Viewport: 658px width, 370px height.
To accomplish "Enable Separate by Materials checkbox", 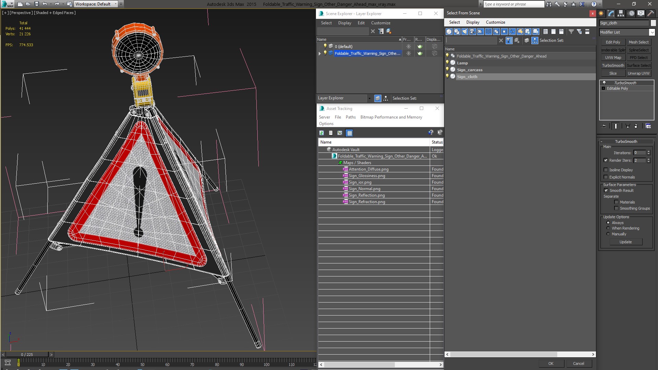I will pos(616,202).
